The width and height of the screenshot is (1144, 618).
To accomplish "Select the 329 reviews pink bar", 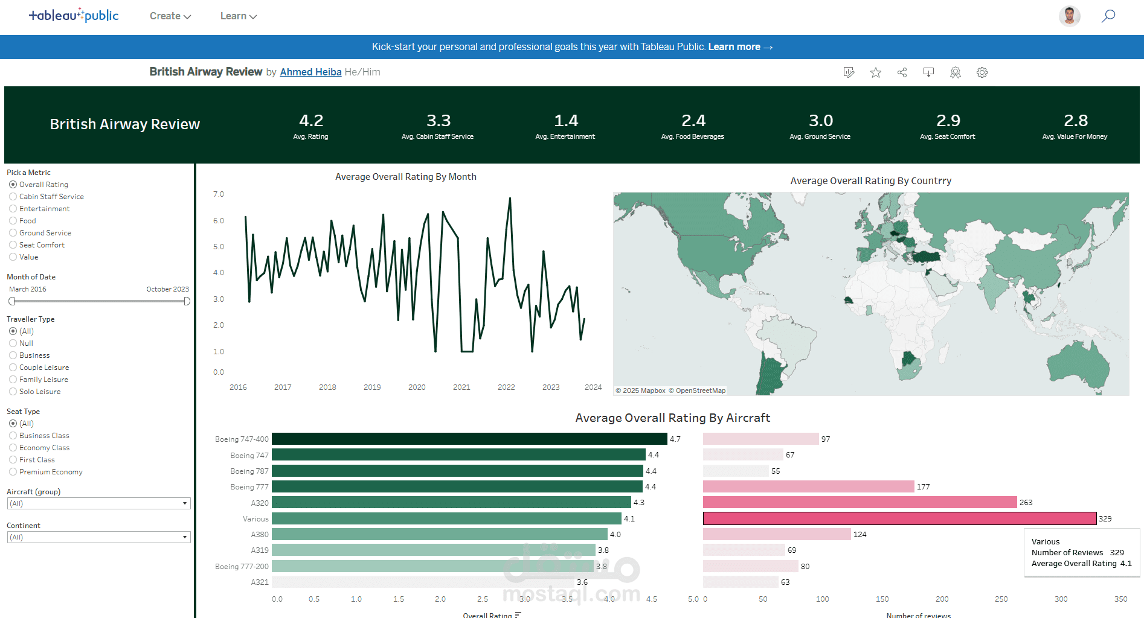I will 899,518.
